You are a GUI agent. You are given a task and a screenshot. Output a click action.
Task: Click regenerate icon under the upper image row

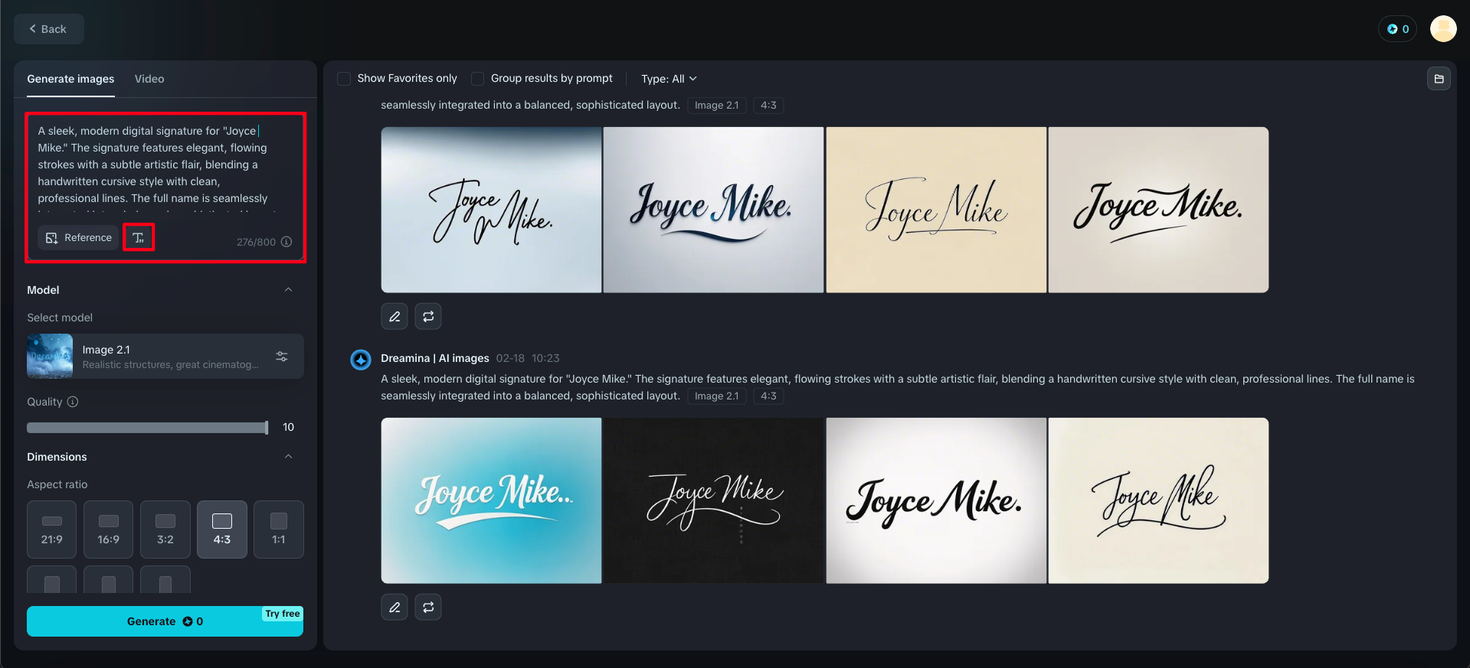(x=428, y=317)
